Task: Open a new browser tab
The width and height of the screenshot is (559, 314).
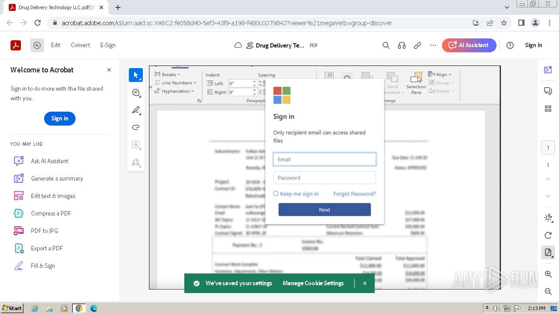Action: [118, 7]
